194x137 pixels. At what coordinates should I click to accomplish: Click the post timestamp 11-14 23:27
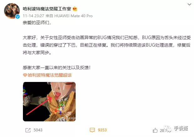coord(33,16)
